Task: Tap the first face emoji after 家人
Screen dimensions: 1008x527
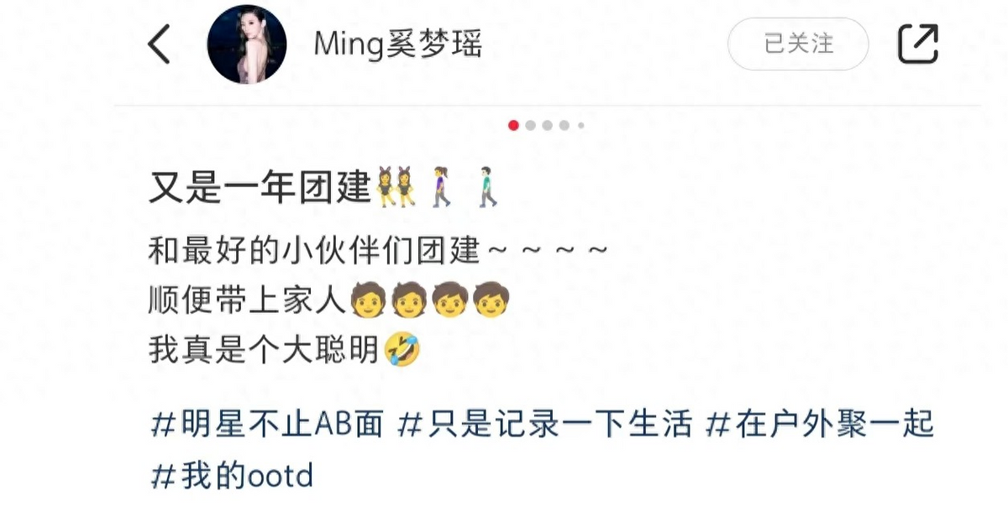Action: pos(367,298)
